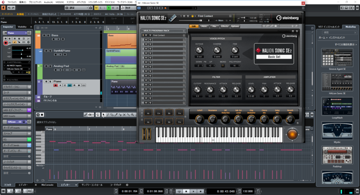
Task: Click すべての項目を表示 link in MediaBay
Action: 346,44
